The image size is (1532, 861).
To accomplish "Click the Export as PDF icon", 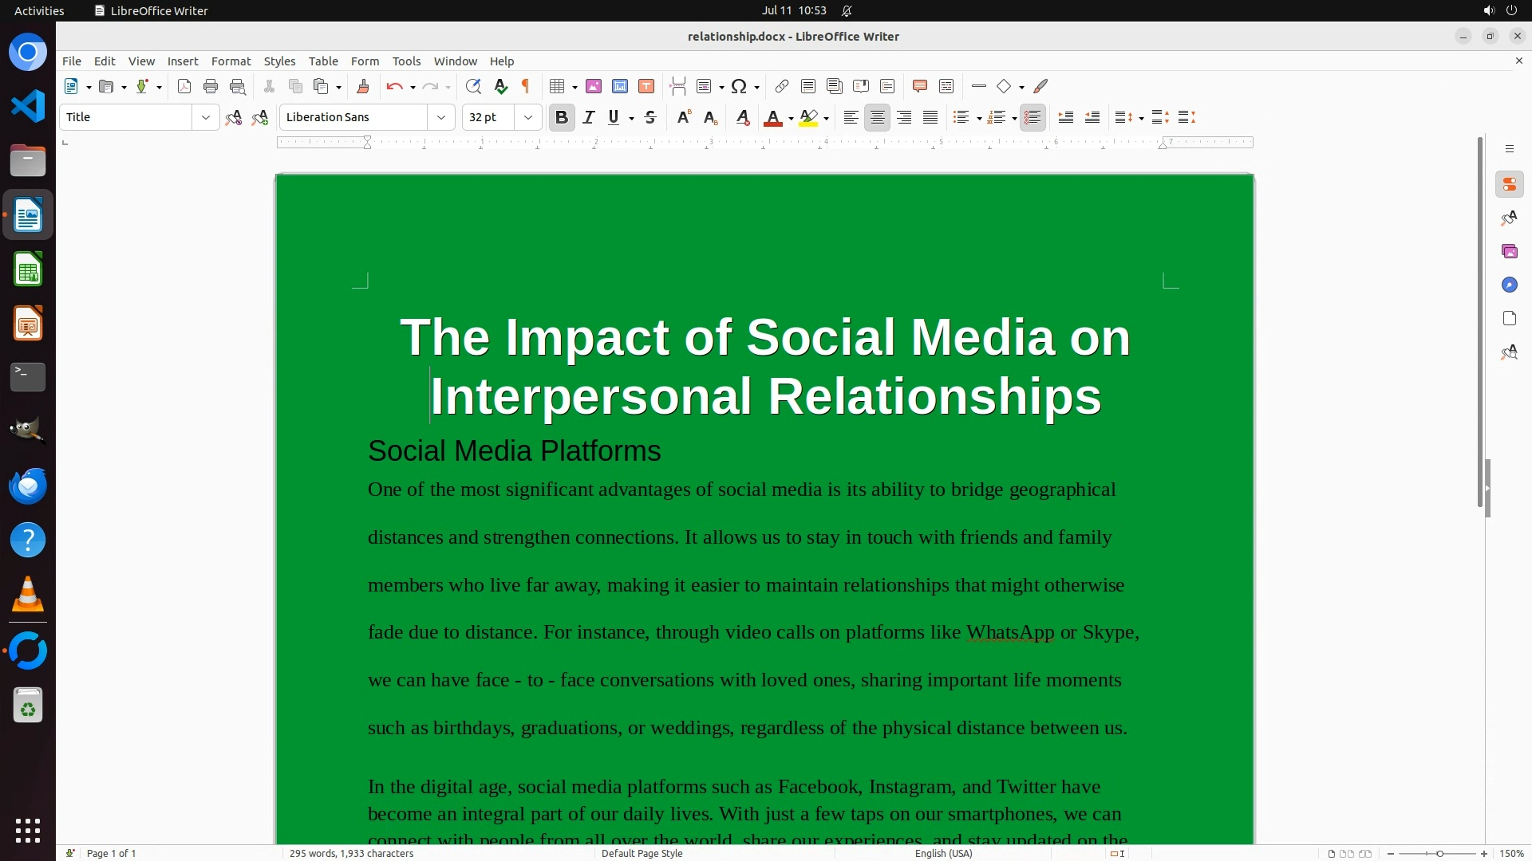I will pyautogui.click(x=184, y=86).
